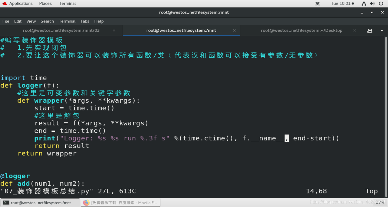Screen dimensions: 388x207
Task: Open the Tabs menu
Action: [85, 21]
